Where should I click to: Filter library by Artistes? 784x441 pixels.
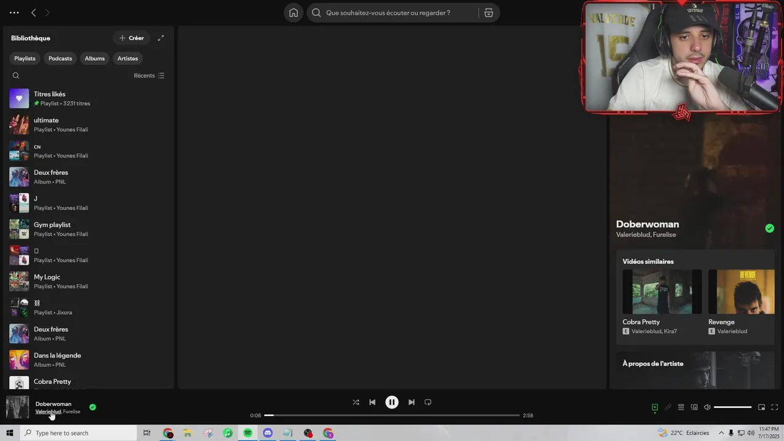click(127, 58)
